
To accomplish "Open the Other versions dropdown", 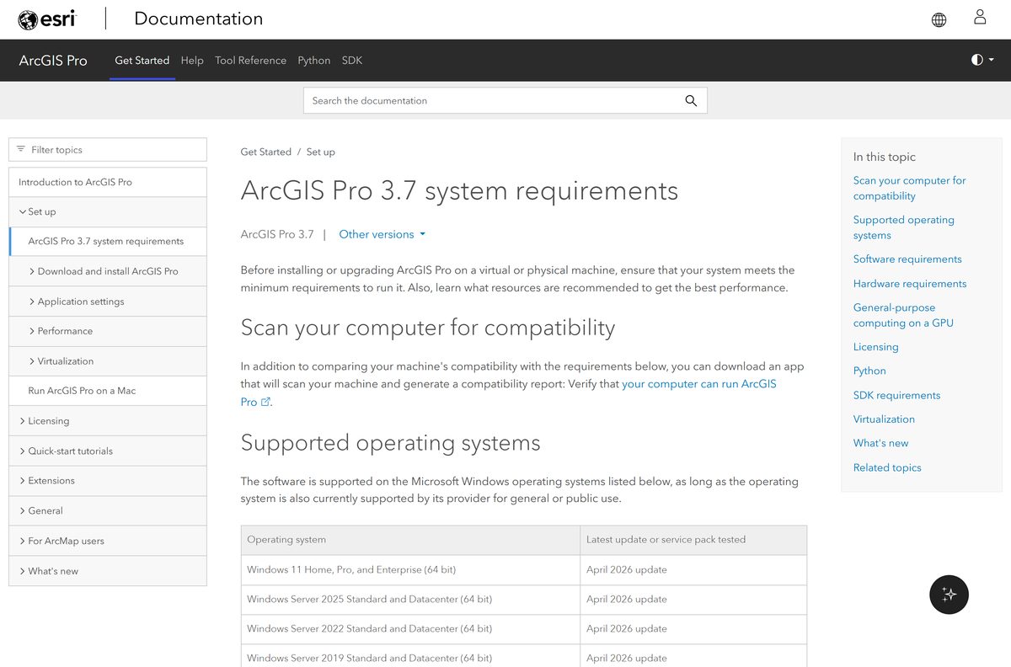I will pos(382,234).
